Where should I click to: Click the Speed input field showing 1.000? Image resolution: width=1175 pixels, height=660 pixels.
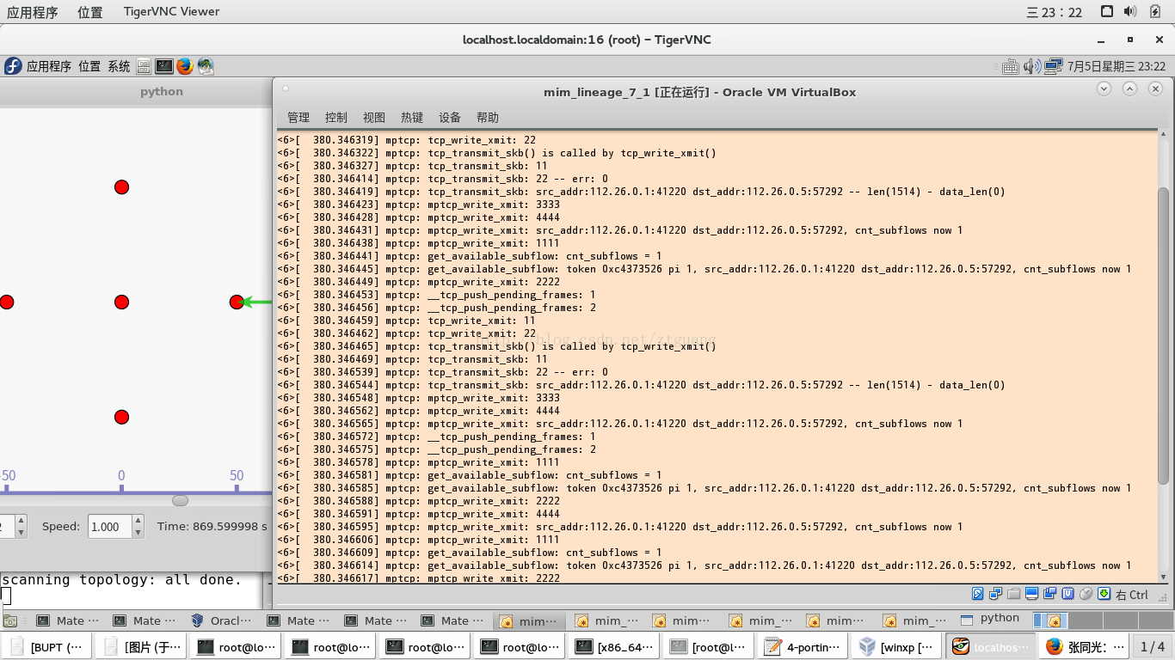[110, 527]
